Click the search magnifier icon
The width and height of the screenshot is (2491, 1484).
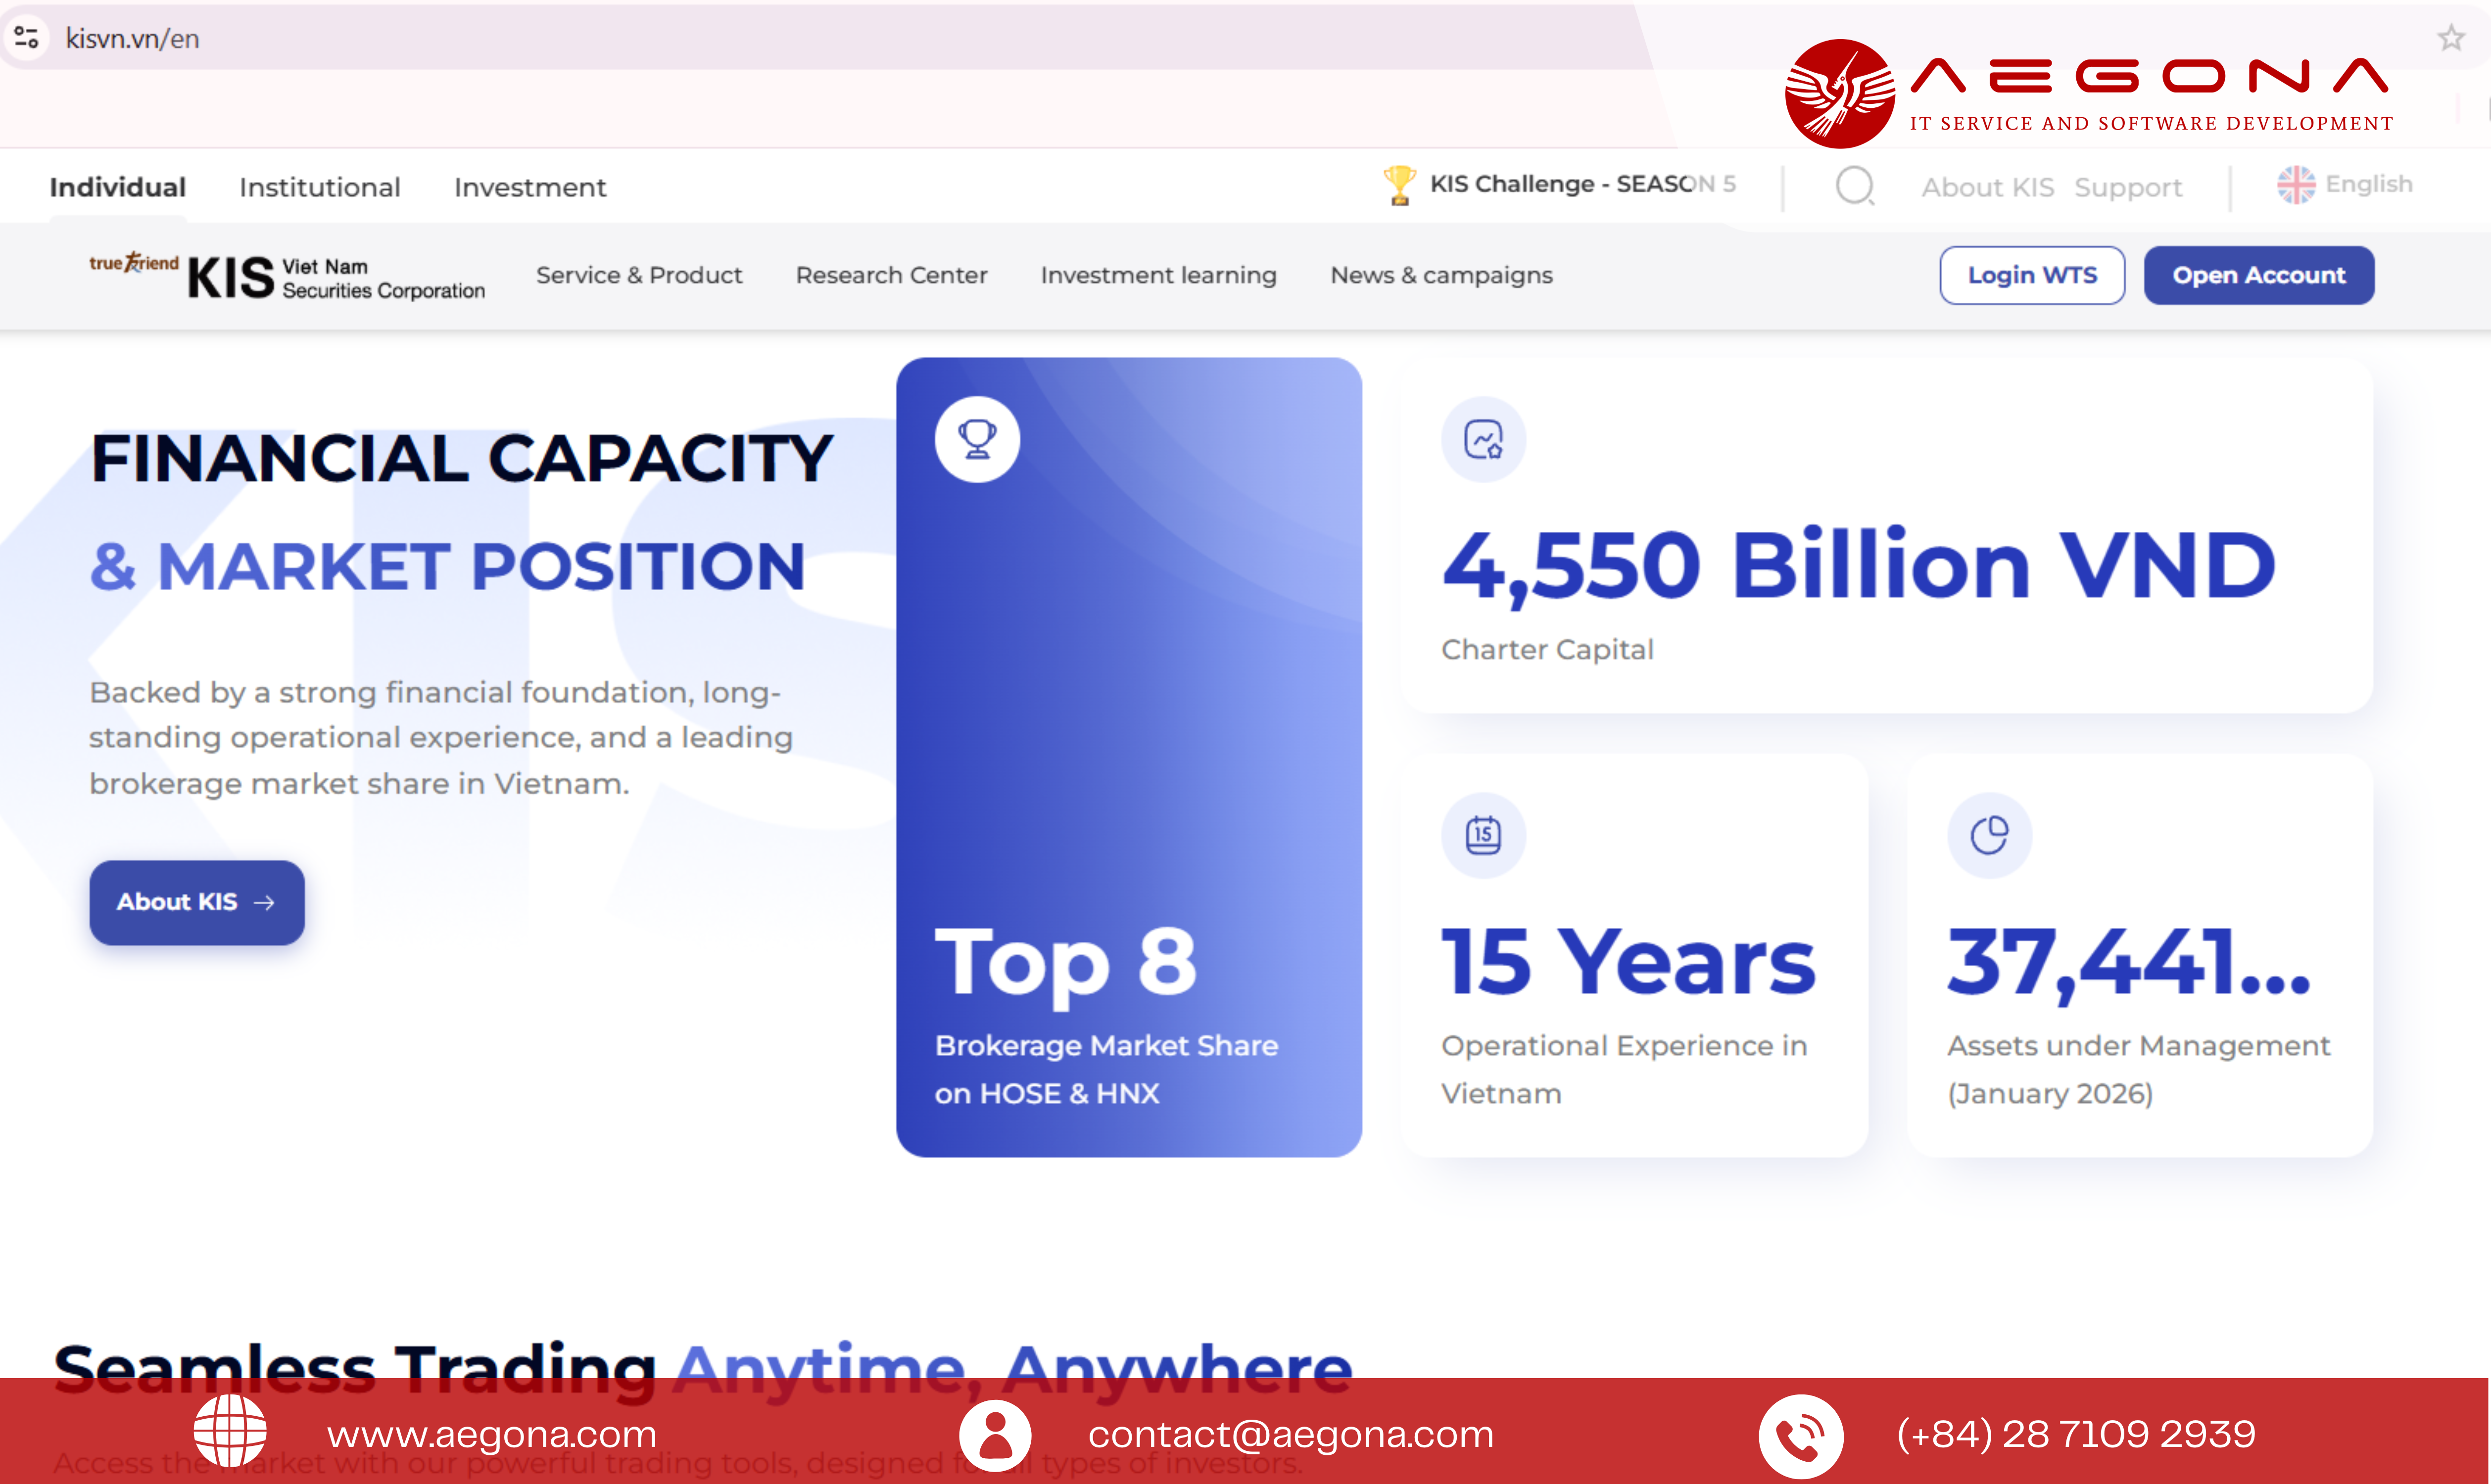tap(1856, 186)
